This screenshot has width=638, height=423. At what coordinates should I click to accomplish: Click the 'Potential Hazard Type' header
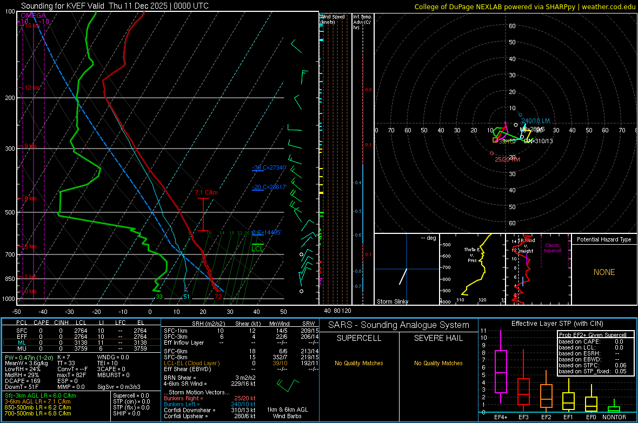click(x=604, y=239)
